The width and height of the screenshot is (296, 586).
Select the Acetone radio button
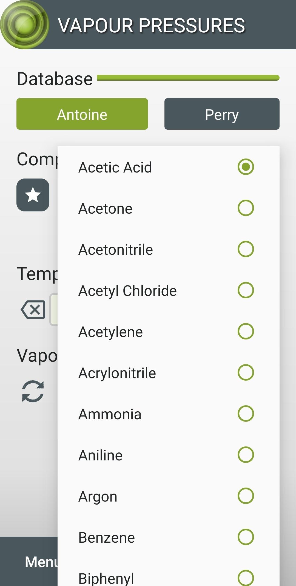point(246,208)
